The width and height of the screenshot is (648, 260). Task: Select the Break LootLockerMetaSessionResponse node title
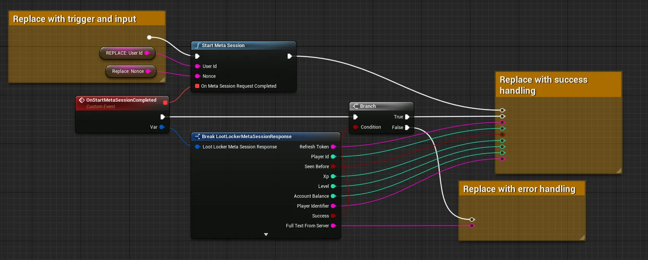click(x=247, y=137)
